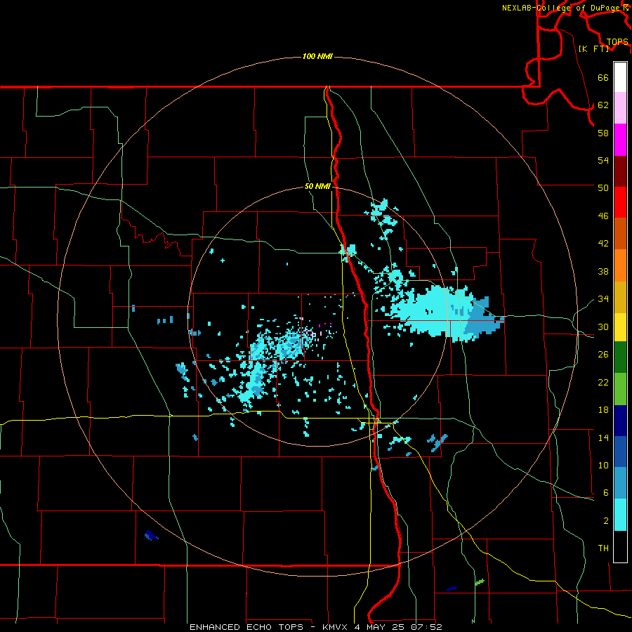Select the cyan legend swatch

pos(620,515)
